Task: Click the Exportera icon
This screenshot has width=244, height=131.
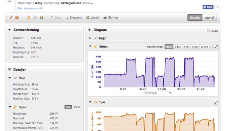Action: coord(67,18)
